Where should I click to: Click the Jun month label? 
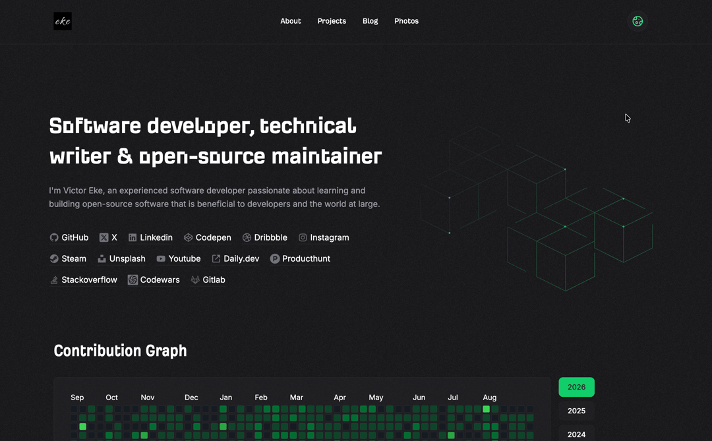coord(419,397)
